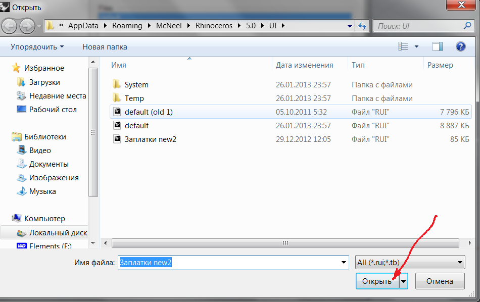Screen dimensions: 480x302
Task: Click the refresh icon beside address bar
Action: 362,26
